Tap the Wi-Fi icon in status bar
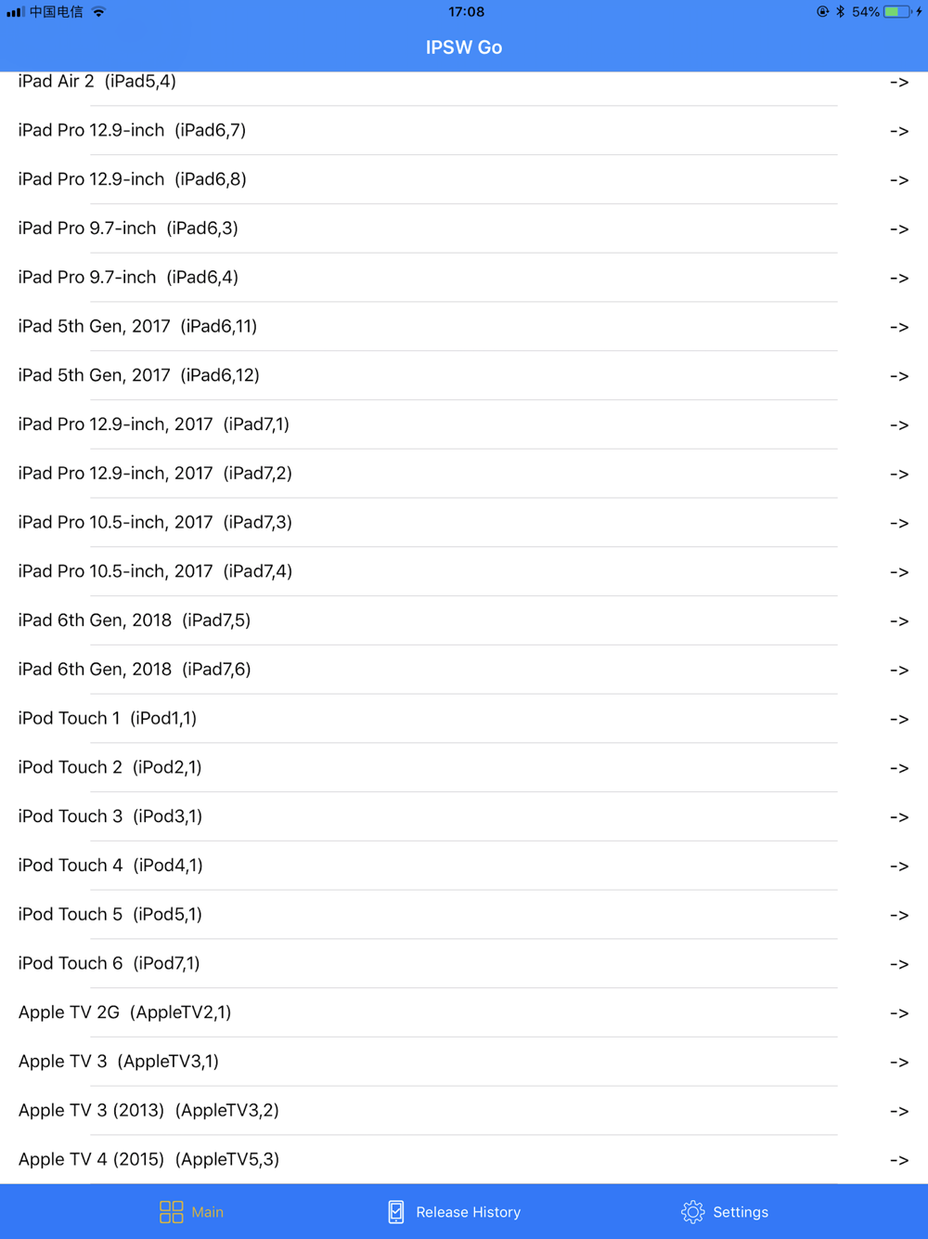The height and width of the screenshot is (1239, 928). (x=99, y=12)
